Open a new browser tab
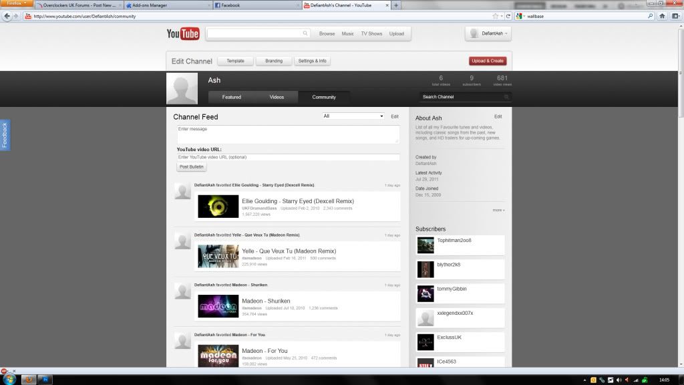 pos(396,5)
